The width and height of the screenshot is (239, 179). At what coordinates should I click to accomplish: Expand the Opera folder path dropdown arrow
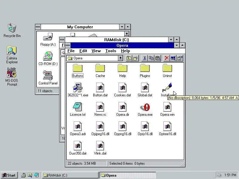click(120, 58)
